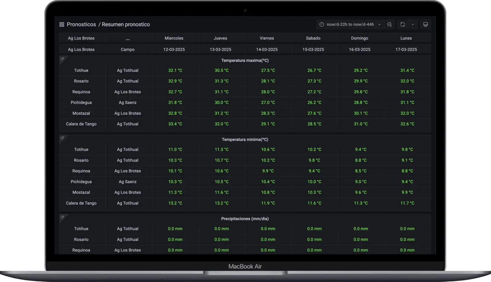Open the refresh interval dropdown arrow
Screen dimensions: 491x282
(x=413, y=25)
